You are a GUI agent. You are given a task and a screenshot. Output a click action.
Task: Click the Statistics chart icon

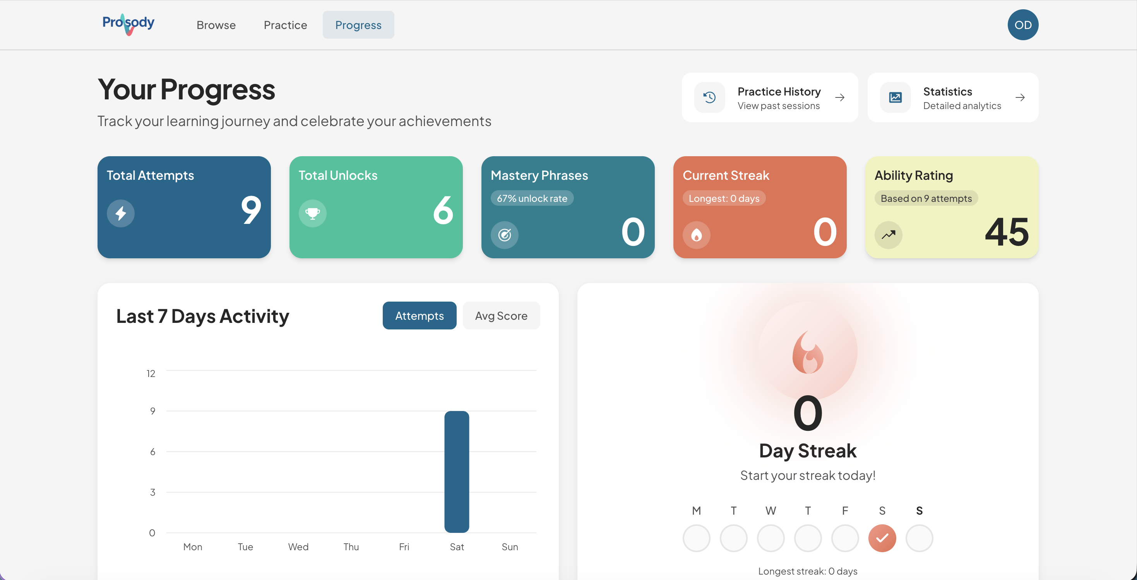895,97
